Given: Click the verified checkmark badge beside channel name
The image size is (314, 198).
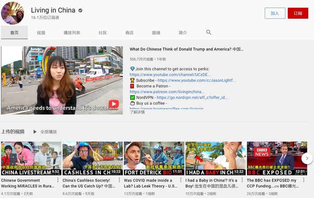Looking at the screenshot, I should coord(80,10).
